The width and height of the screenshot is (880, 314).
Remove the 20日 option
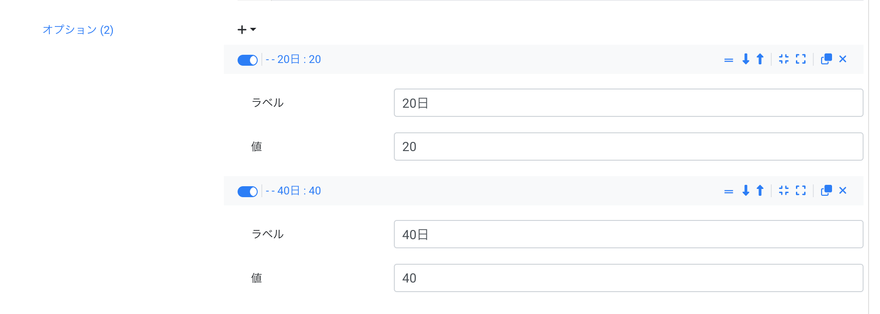(843, 59)
